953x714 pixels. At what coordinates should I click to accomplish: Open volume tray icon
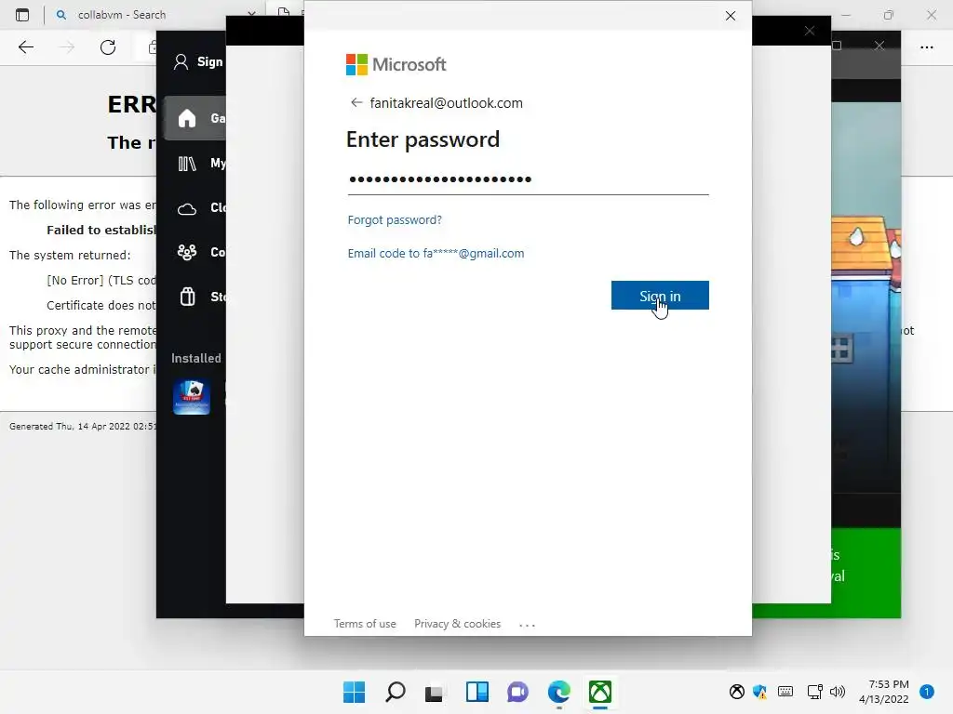838,692
